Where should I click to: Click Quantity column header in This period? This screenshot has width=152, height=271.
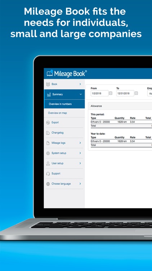(x=120, y=118)
